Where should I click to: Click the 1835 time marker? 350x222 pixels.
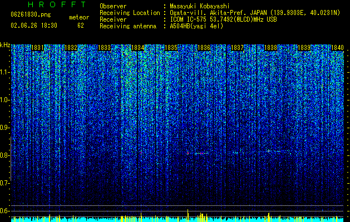(x=171, y=48)
